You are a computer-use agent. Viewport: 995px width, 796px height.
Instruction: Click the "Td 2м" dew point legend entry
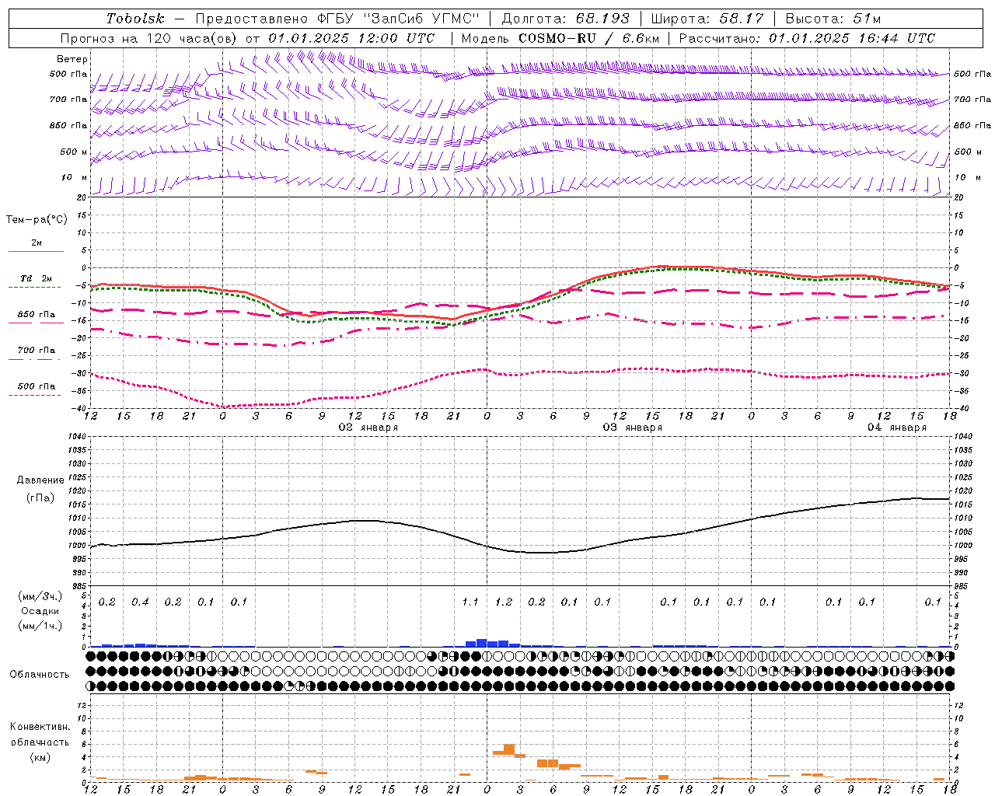click(x=36, y=278)
